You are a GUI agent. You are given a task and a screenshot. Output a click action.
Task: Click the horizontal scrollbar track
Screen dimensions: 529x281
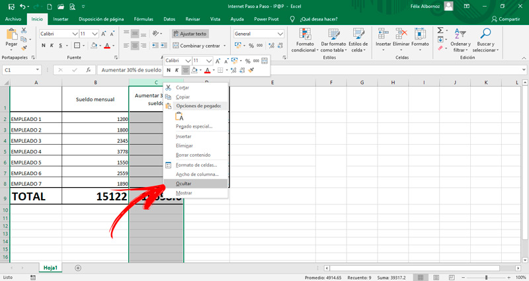pos(422,268)
